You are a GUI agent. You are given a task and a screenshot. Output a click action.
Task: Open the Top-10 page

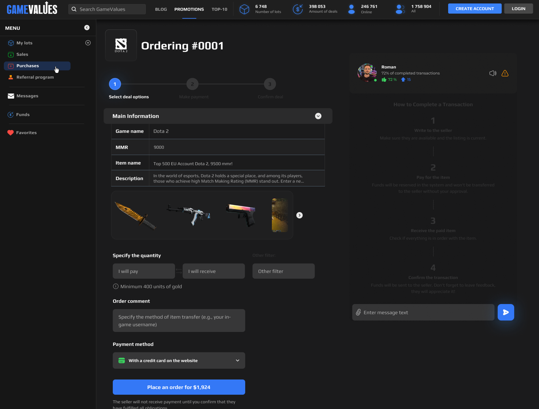tap(219, 9)
